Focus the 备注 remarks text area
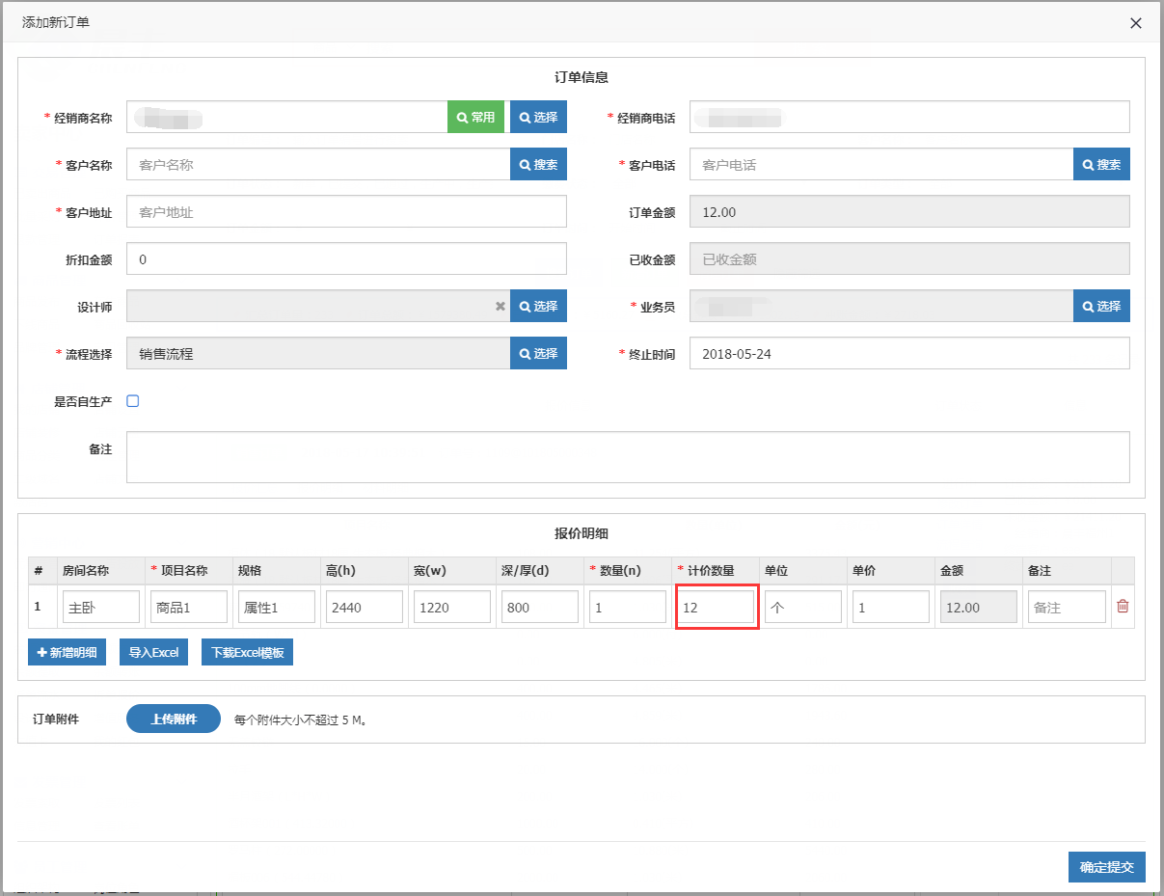 tap(627, 456)
